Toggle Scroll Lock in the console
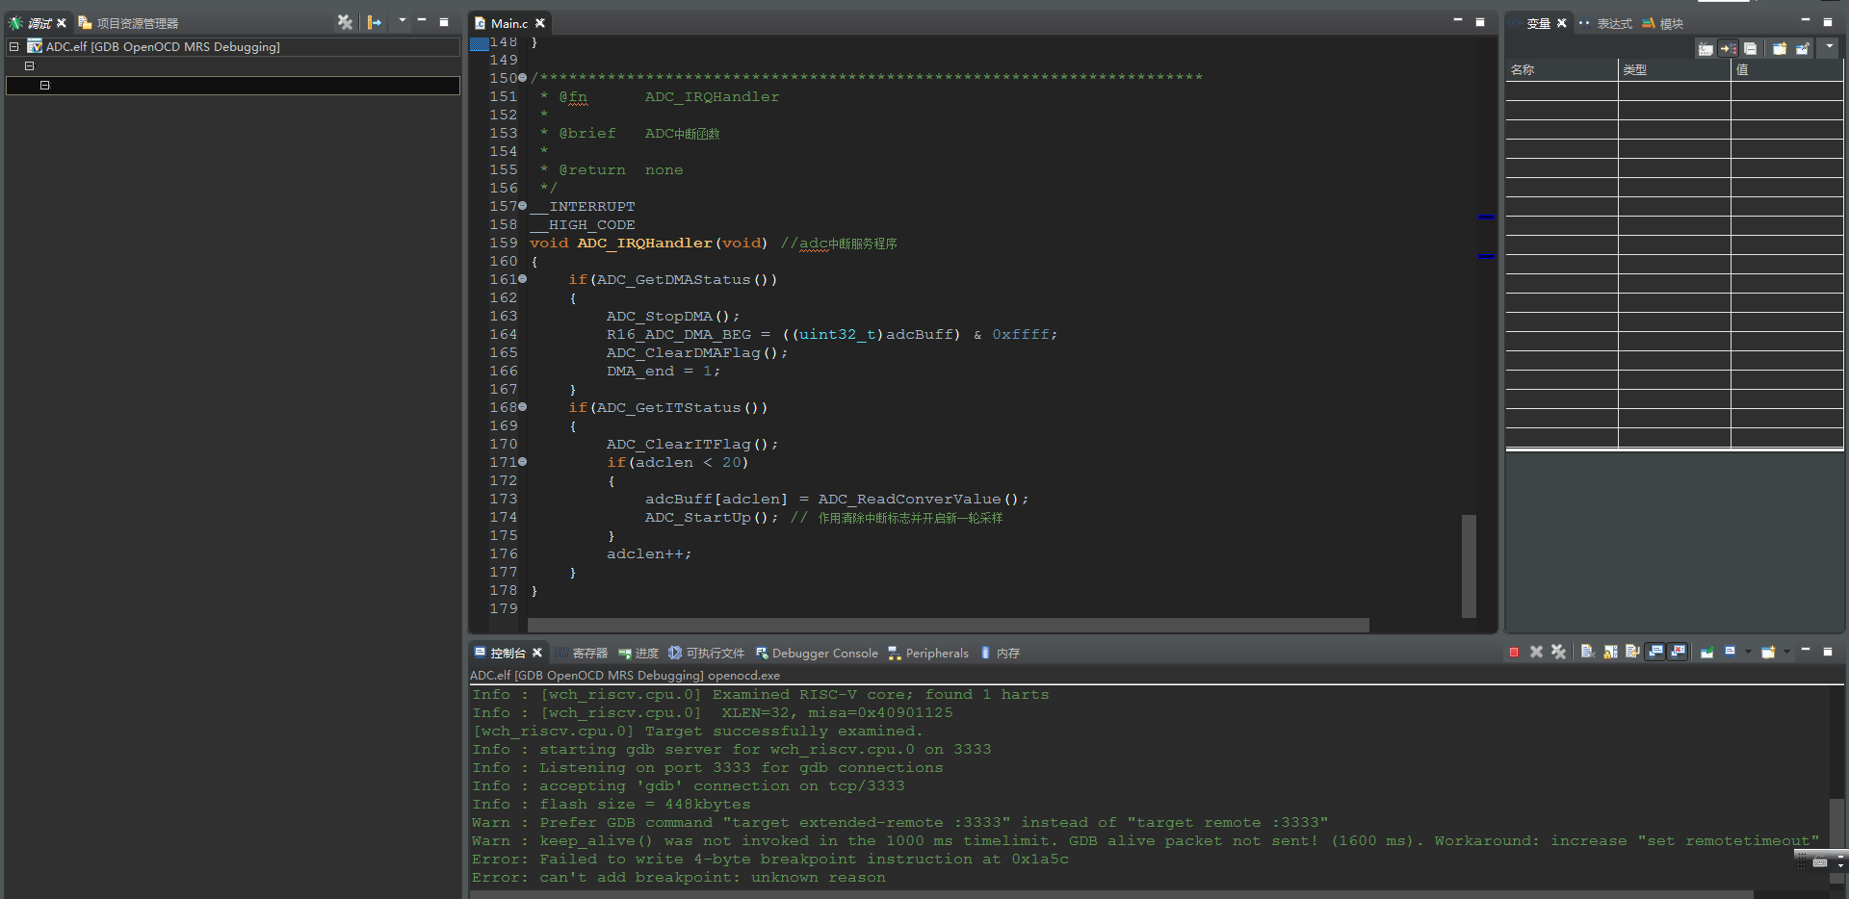Screen dimensions: 1849x899 tap(1610, 652)
